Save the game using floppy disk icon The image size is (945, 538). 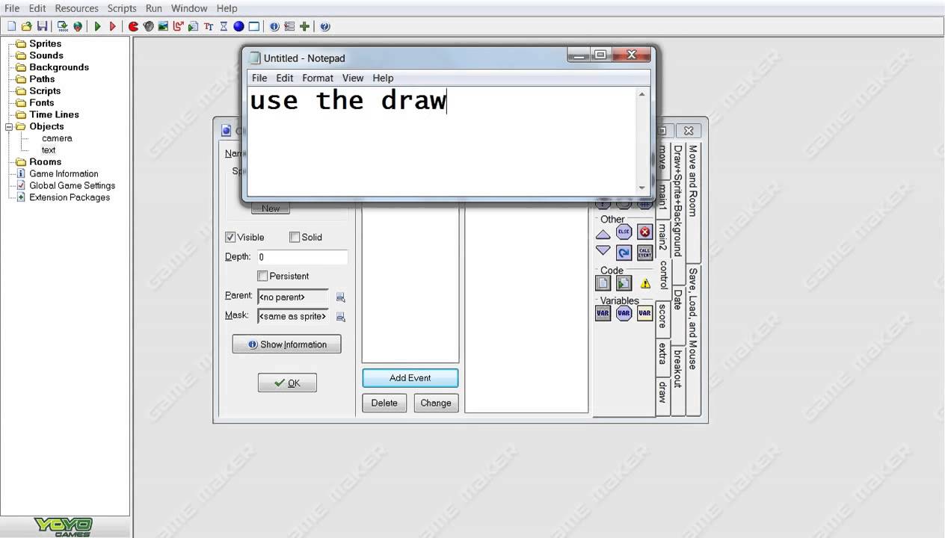(42, 26)
